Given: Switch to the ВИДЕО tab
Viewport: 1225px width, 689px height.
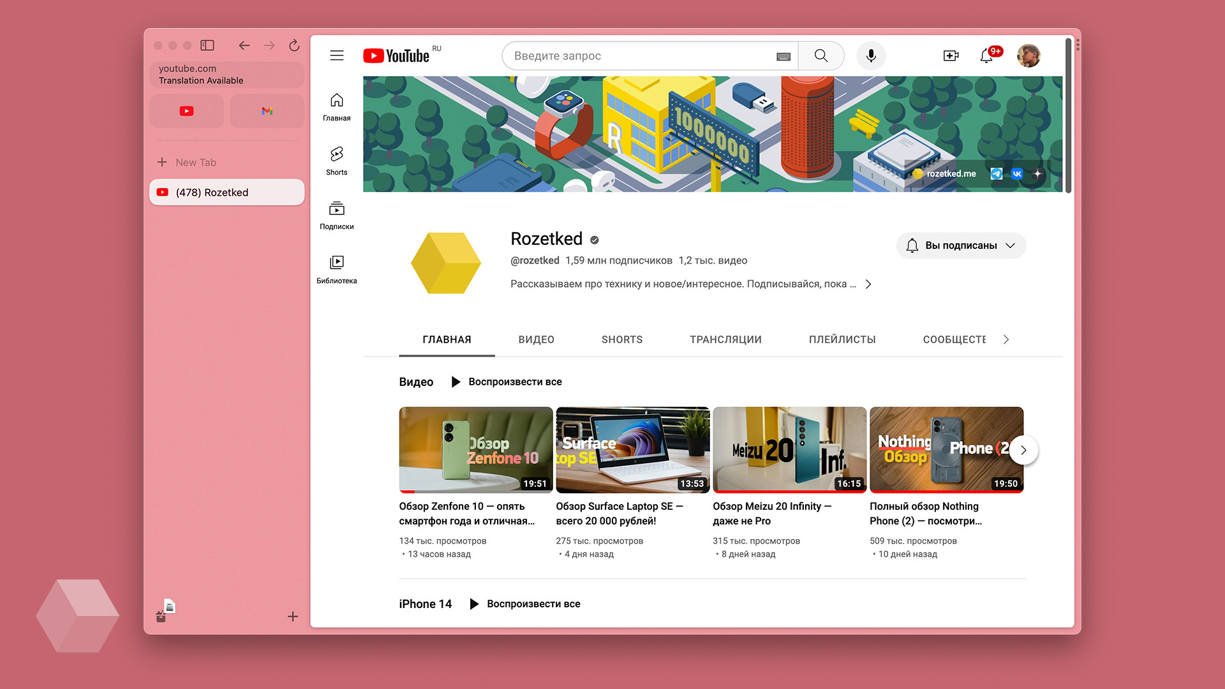Looking at the screenshot, I should pos(537,339).
